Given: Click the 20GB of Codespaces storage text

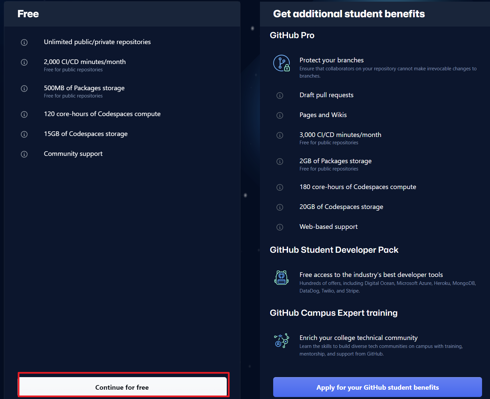Looking at the screenshot, I should pos(341,207).
